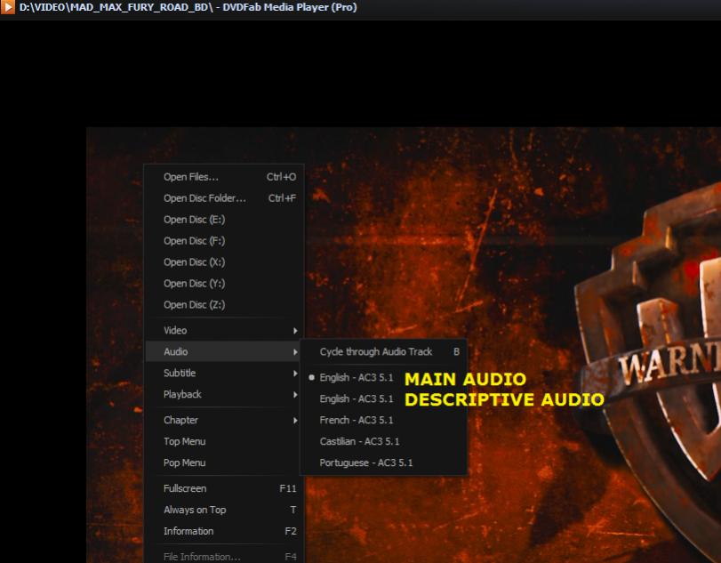The image size is (721, 563).
Task: Expand the Chapter submenu
Action: click(x=224, y=420)
